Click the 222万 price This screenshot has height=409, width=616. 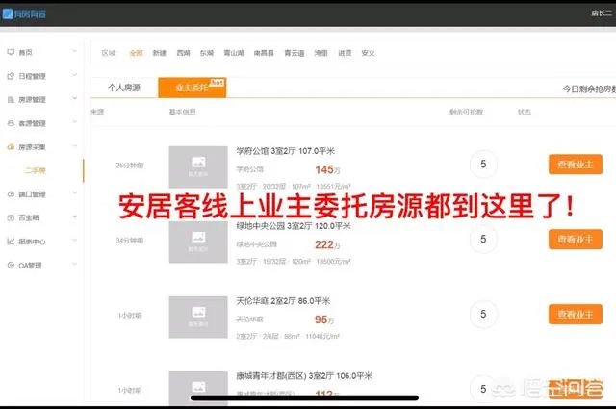pyautogui.click(x=327, y=244)
